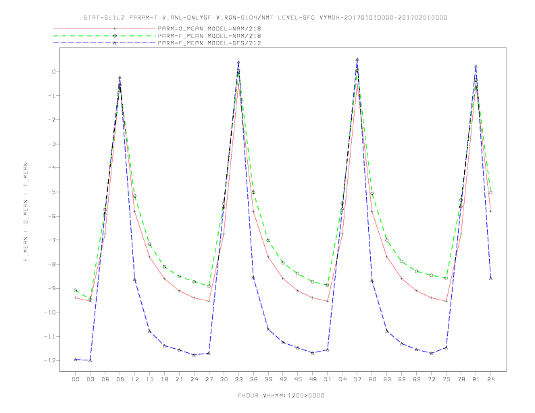
Task: Click x-axis tick label 33
Action: point(238,379)
